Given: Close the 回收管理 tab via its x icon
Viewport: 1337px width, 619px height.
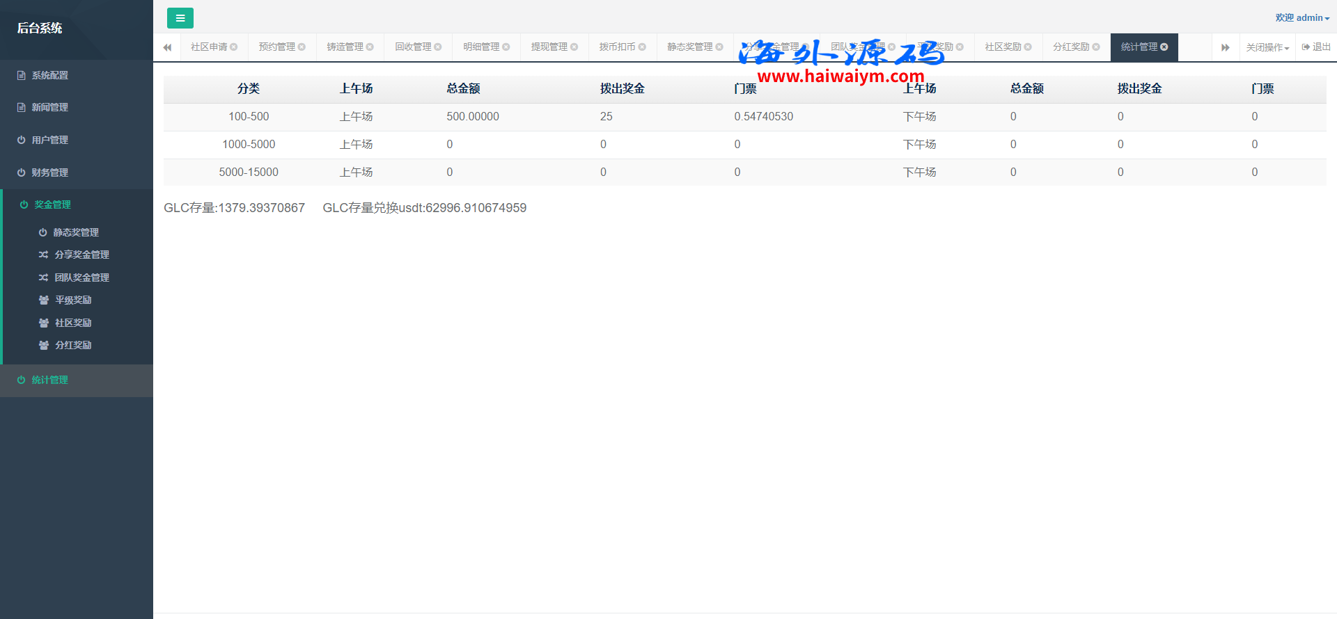Looking at the screenshot, I should (x=438, y=47).
